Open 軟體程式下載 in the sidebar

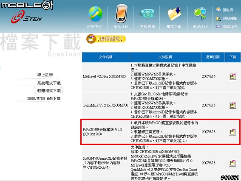coord(49,91)
